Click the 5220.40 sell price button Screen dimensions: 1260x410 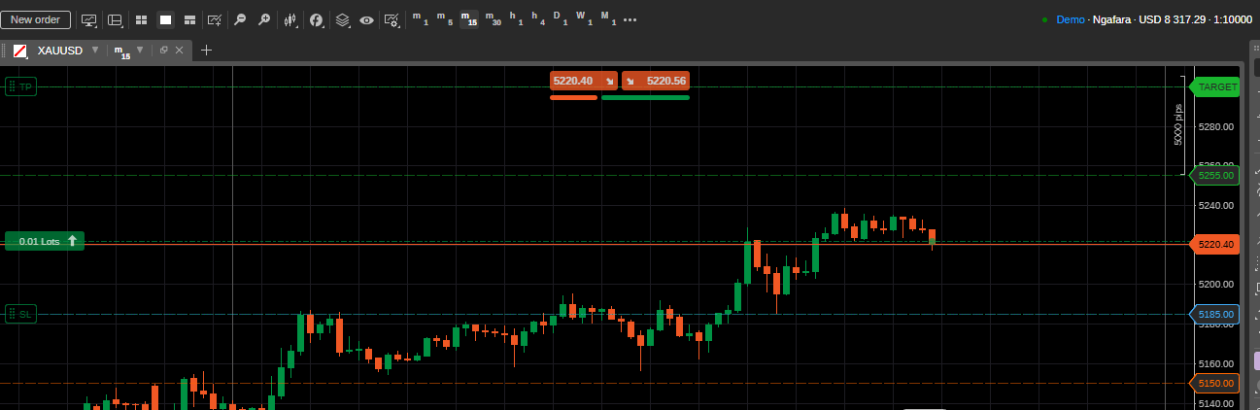point(583,81)
